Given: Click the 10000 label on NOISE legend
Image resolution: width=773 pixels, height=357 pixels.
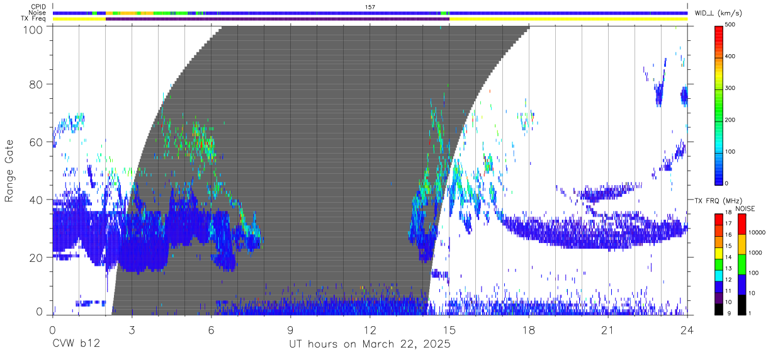Looking at the screenshot, I should tap(756, 232).
